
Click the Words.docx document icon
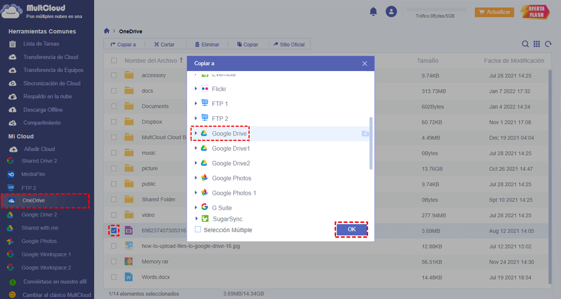coord(129,277)
